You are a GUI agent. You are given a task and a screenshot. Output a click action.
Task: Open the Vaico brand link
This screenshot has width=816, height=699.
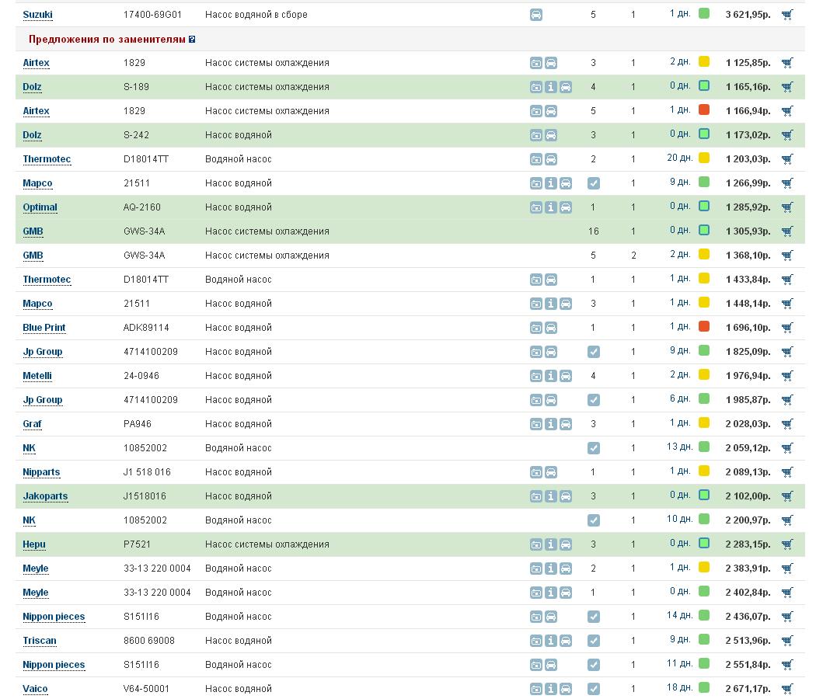(36, 689)
